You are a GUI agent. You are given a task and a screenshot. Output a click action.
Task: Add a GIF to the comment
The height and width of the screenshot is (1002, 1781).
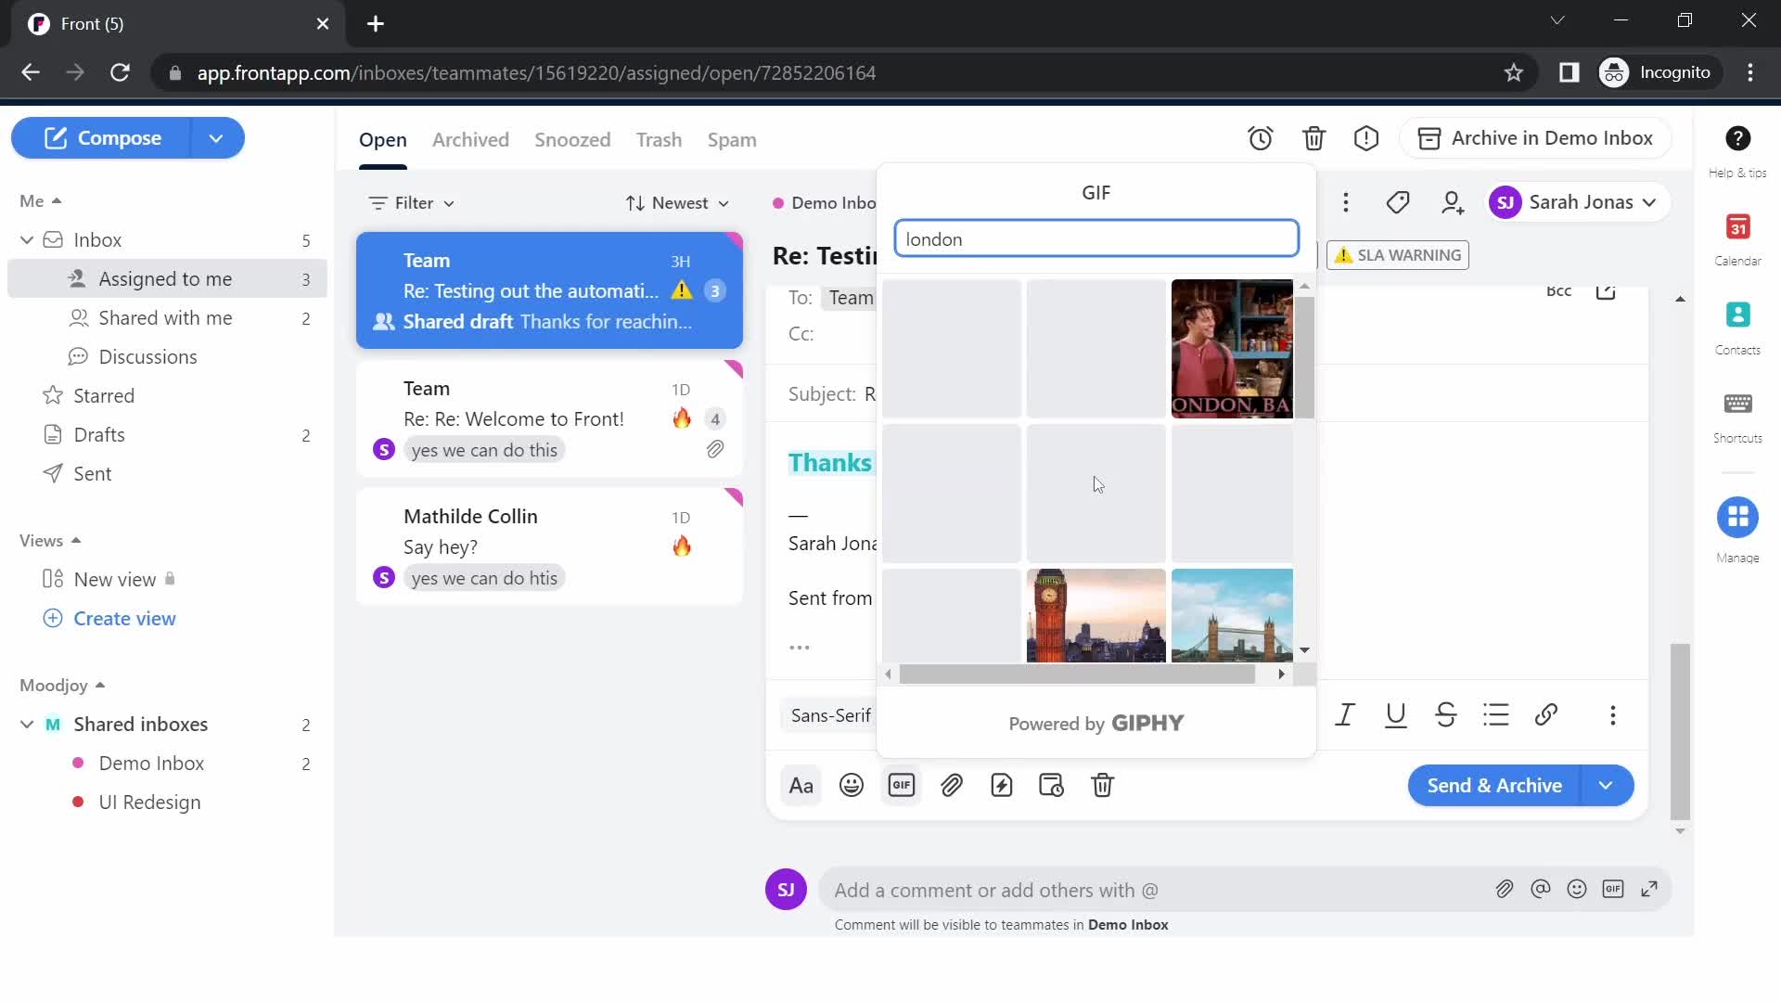pos(1613,890)
